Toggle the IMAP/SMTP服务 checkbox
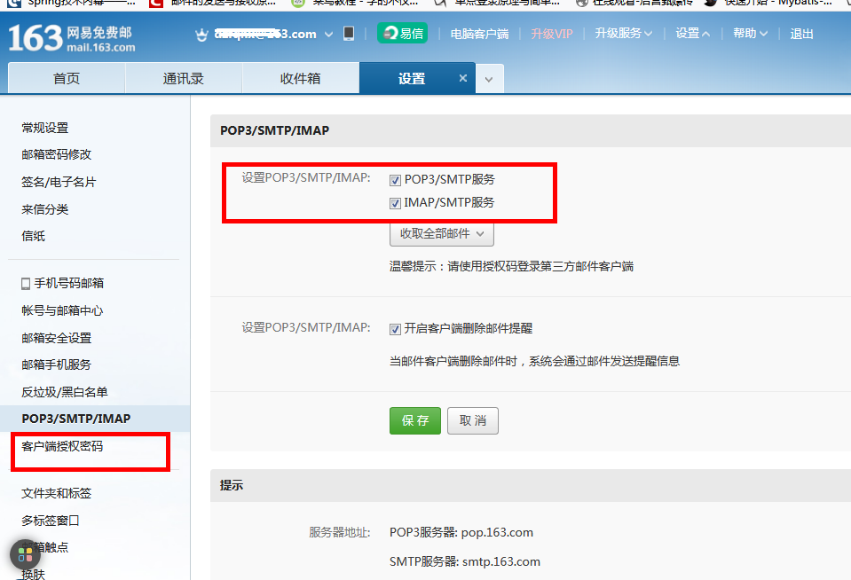Screen dimensions: 851x580 coord(395,203)
